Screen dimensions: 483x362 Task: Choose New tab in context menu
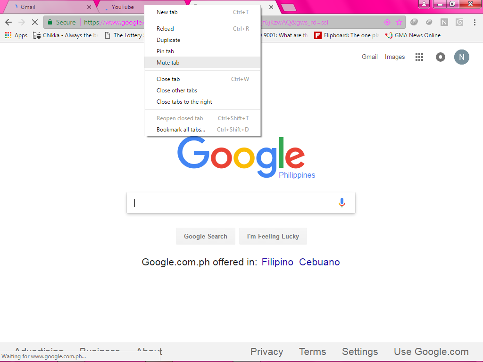click(202, 12)
